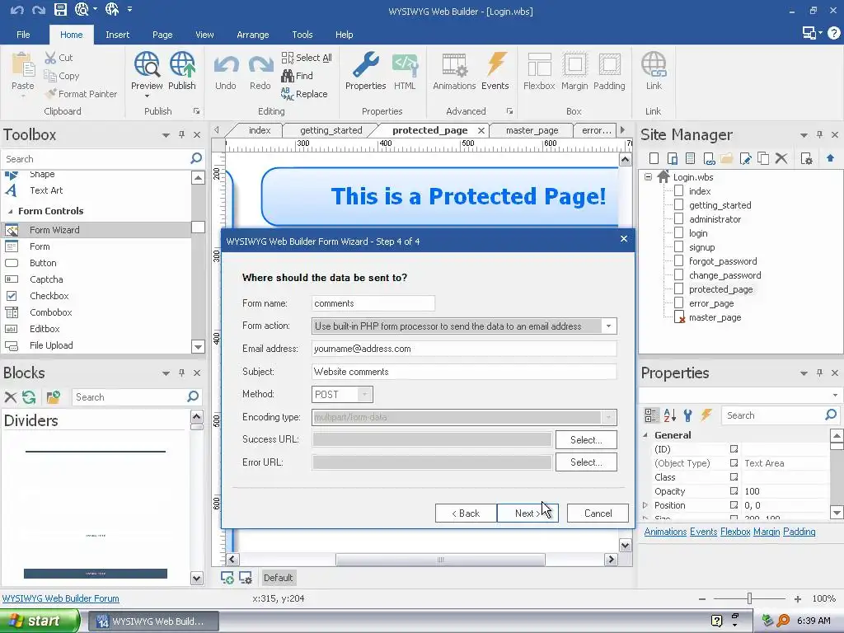Open the Form action dropdown

tap(609, 326)
